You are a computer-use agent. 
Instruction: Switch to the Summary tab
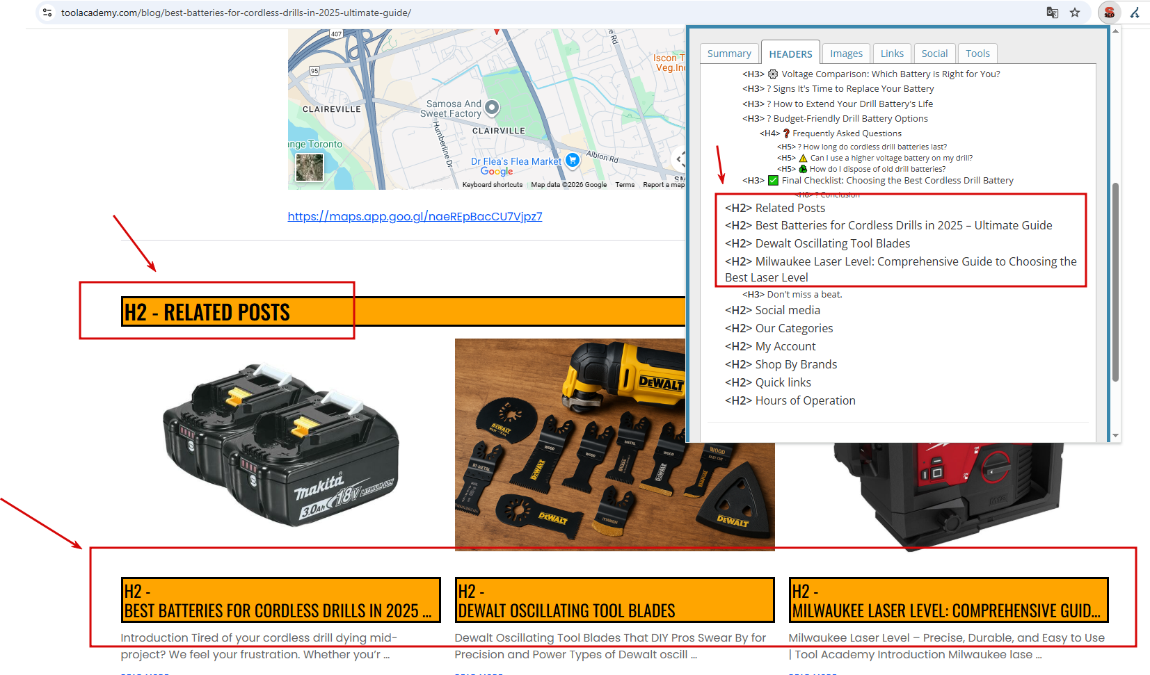click(729, 54)
